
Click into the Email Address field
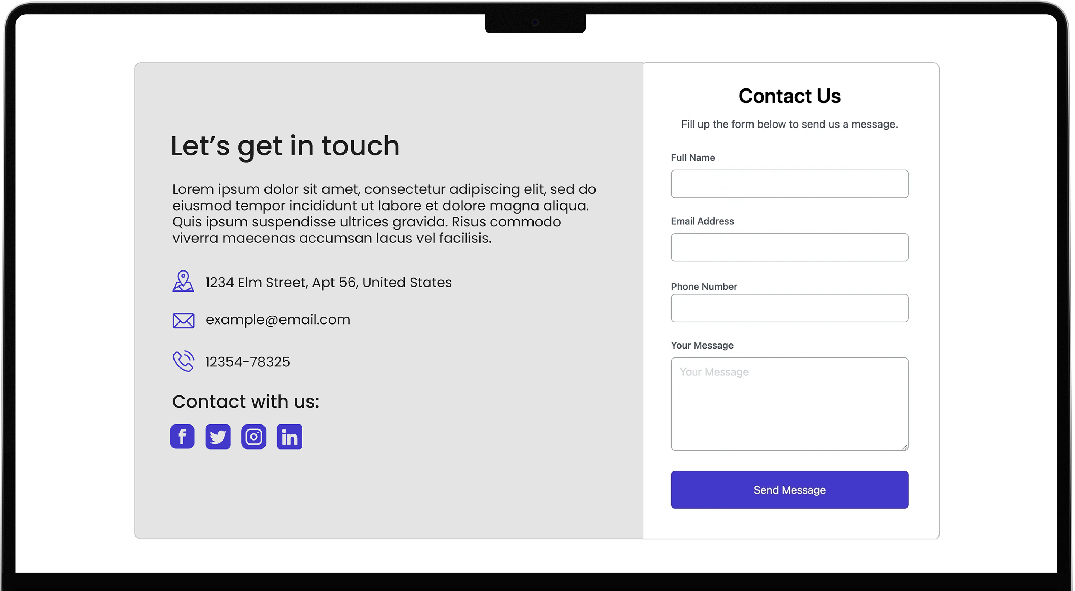789,248
